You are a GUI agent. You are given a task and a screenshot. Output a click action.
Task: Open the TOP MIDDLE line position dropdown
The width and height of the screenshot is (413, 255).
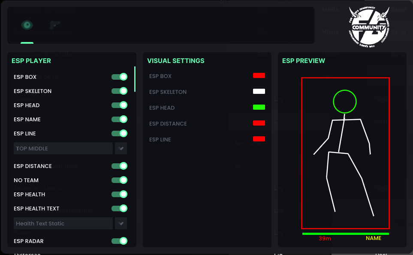pos(63,148)
